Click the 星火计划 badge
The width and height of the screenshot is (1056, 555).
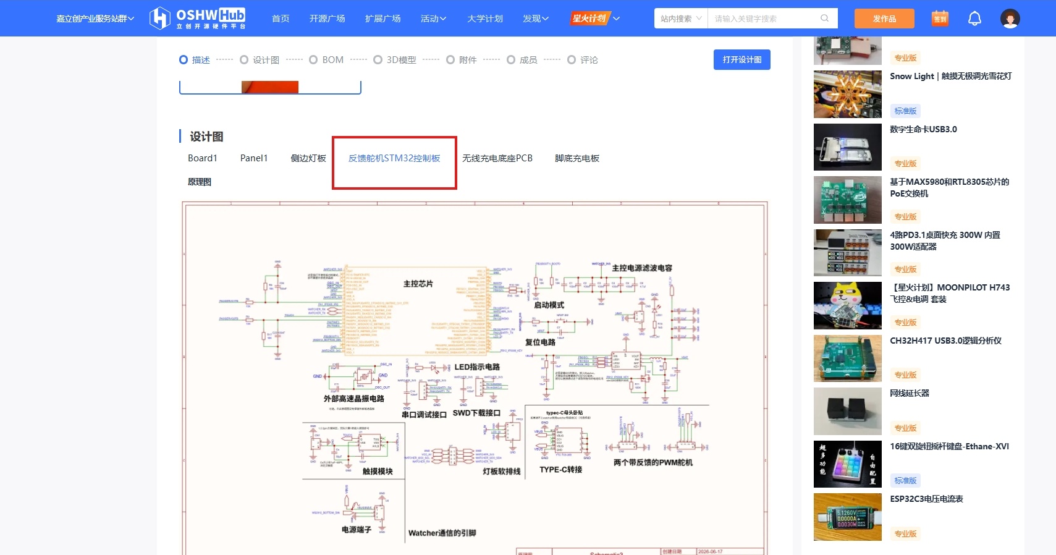click(x=589, y=19)
